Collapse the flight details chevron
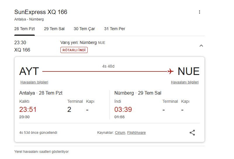The width and height of the screenshot is (234, 159). pos(201,46)
